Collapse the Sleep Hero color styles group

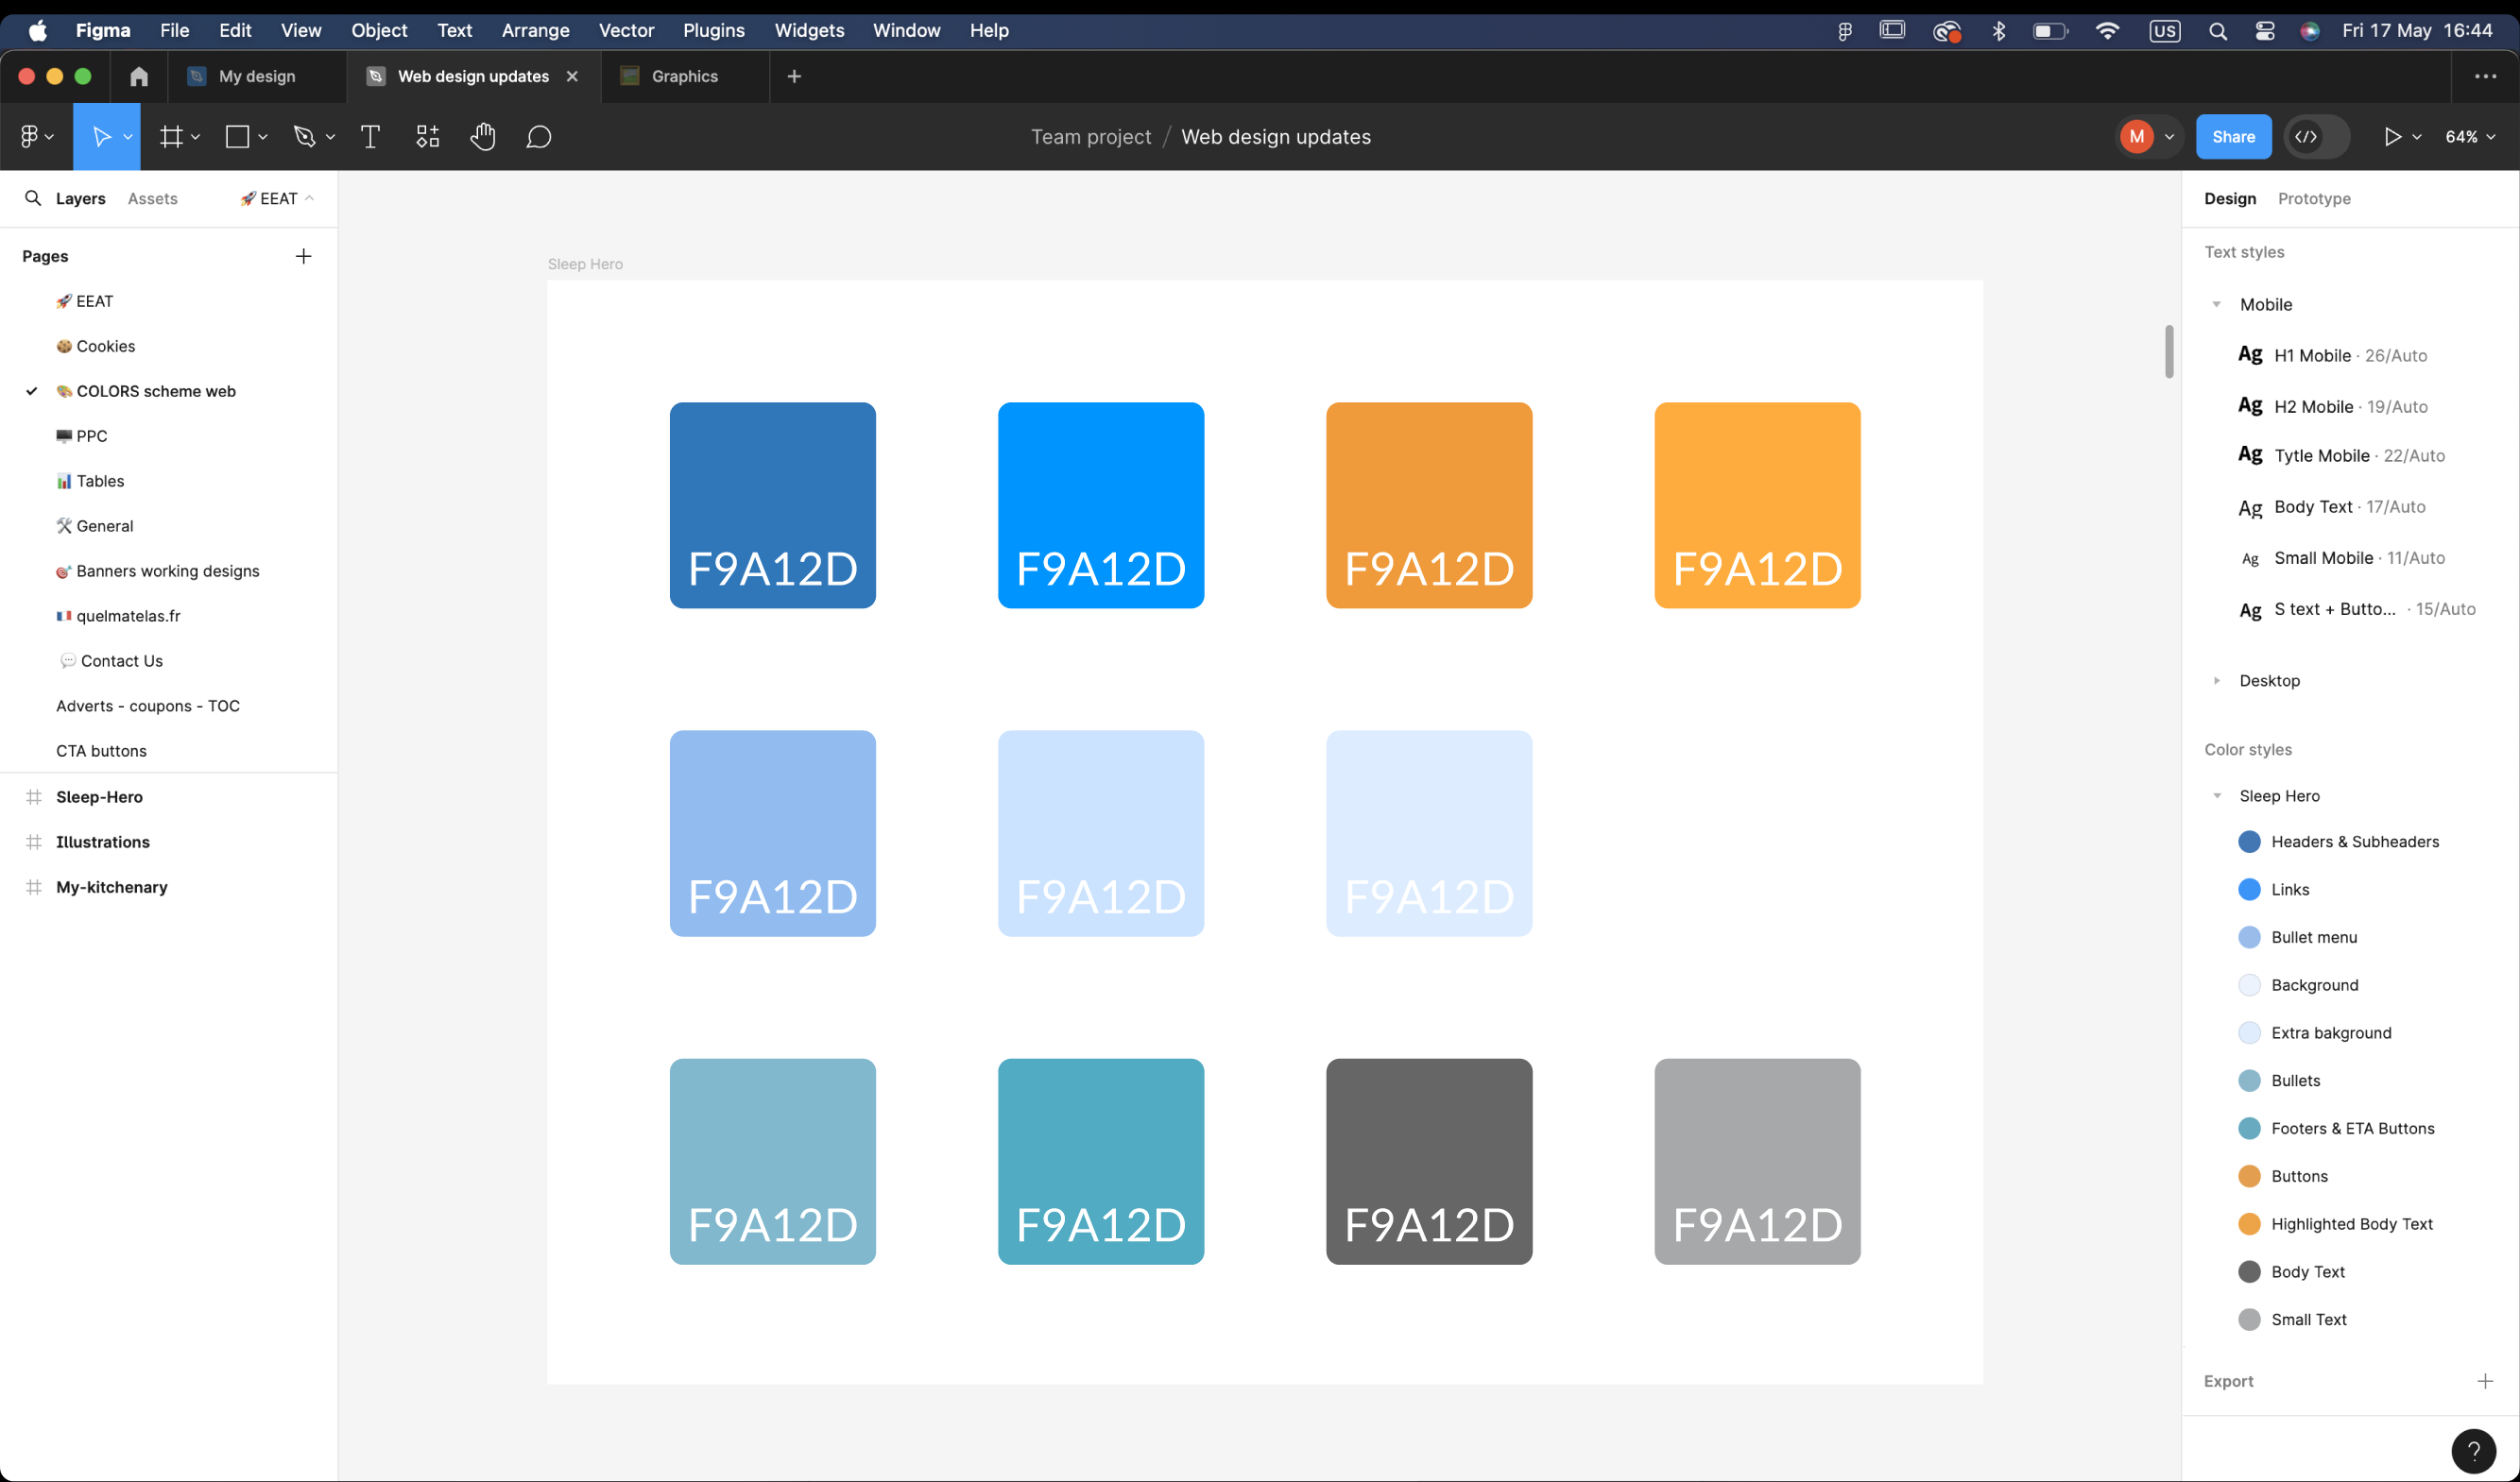tap(2216, 795)
